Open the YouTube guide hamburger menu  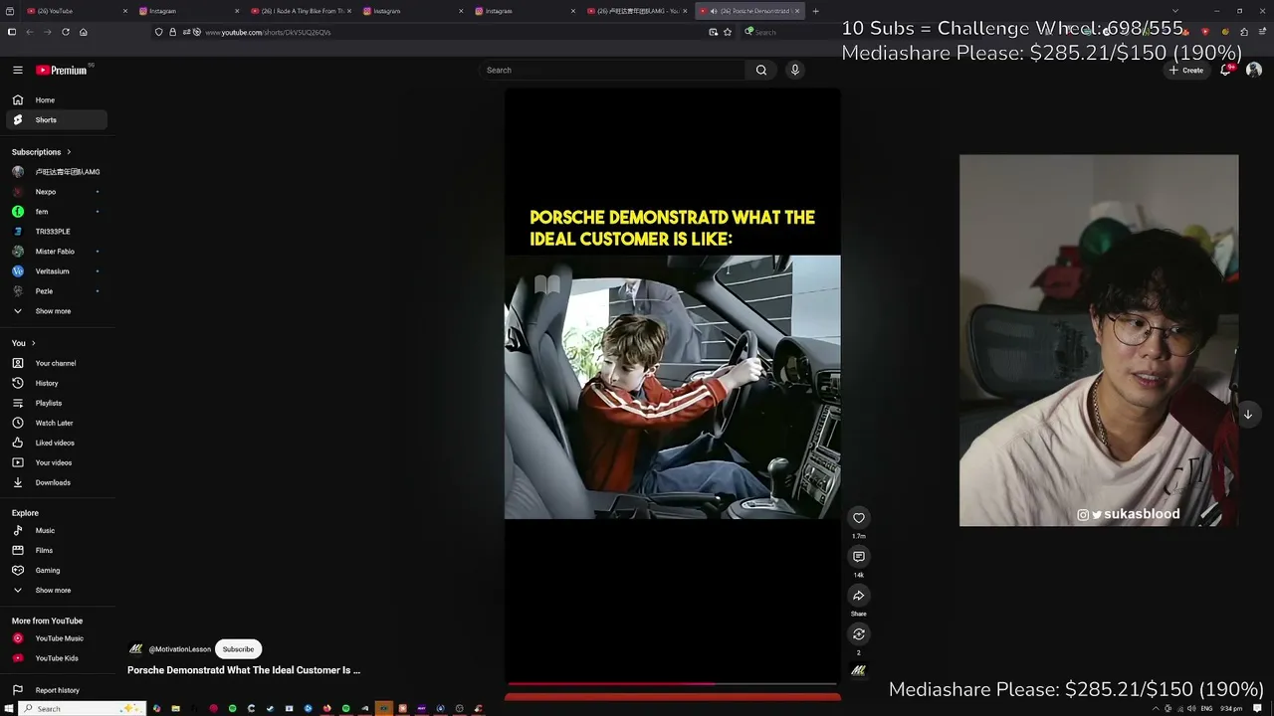(x=17, y=70)
